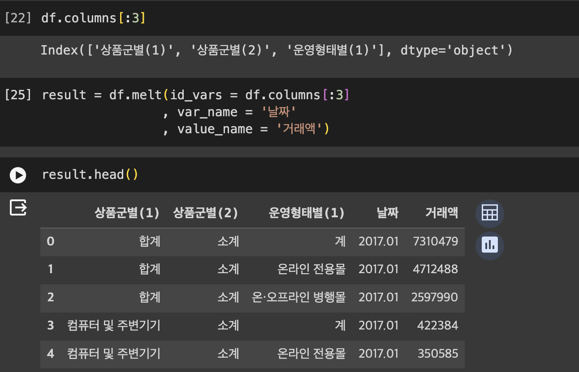
Task: Click the 상품군별(2) column header
Action: point(206,213)
